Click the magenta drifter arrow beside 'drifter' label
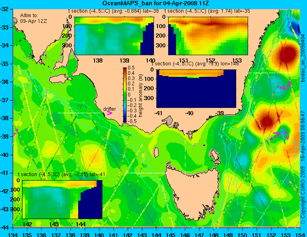This screenshot has height=237, width=307. (x=109, y=113)
